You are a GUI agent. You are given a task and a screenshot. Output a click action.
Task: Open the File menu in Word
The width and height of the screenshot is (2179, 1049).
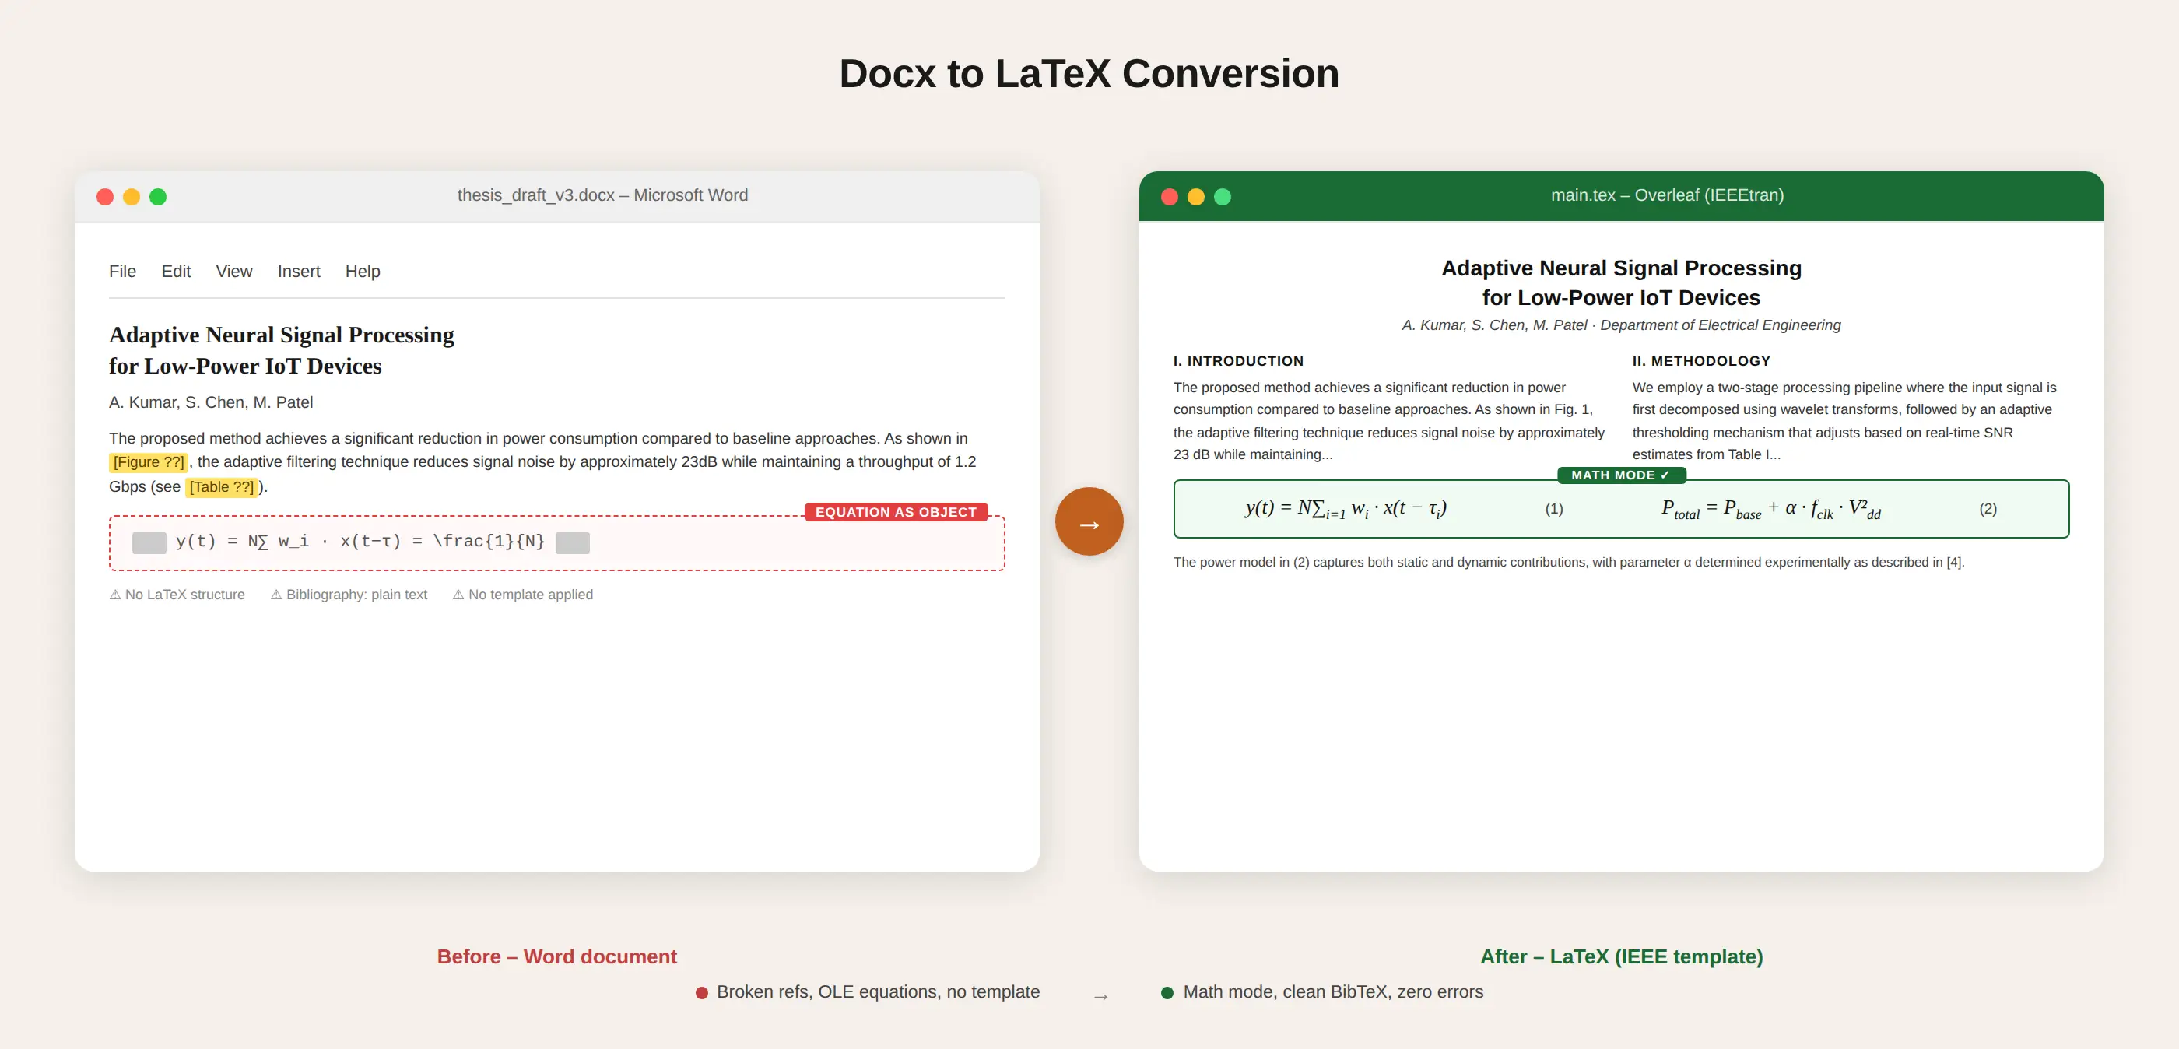click(122, 272)
